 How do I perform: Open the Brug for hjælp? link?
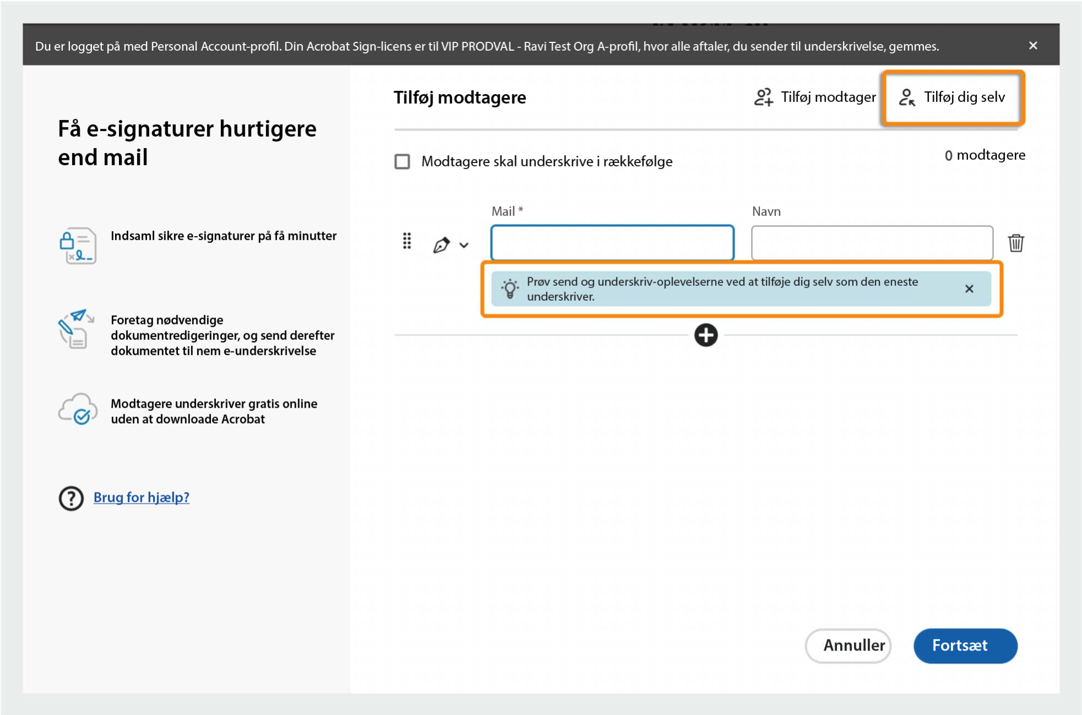tap(141, 497)
